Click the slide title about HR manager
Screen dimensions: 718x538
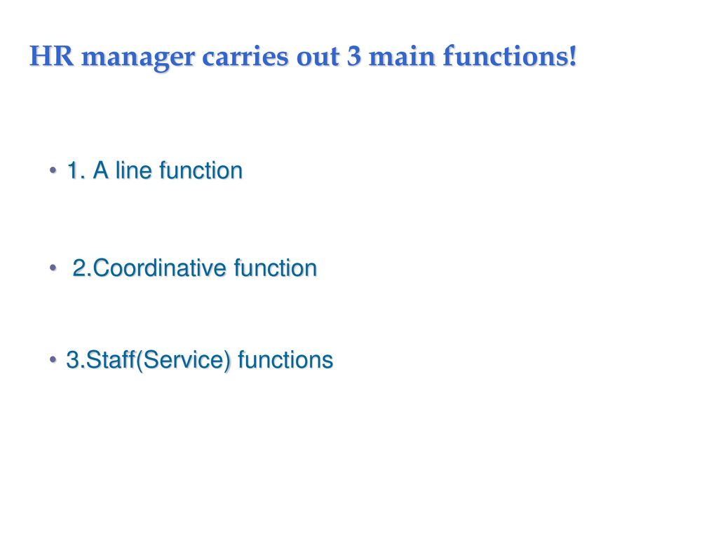(x=303, y=57)
